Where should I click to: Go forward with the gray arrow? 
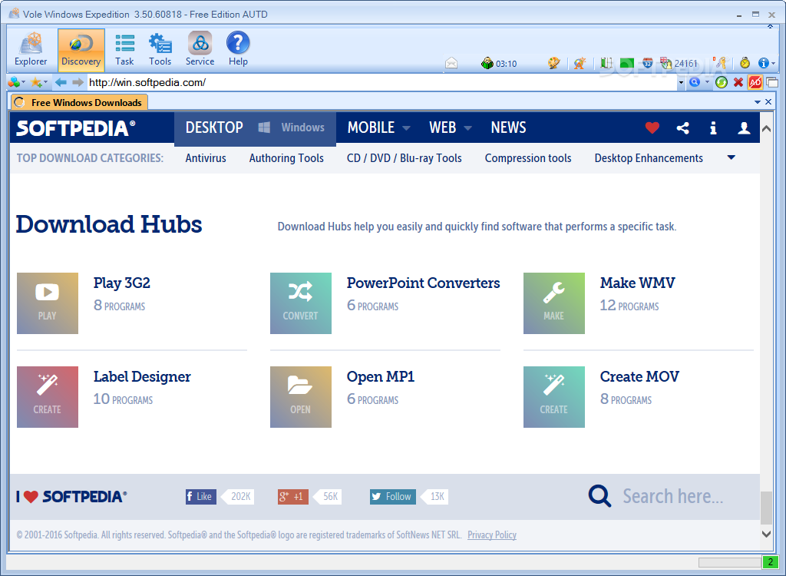78,82
